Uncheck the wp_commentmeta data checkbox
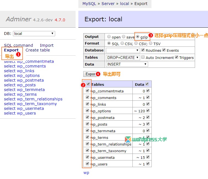Image resolution: width=208 pixels, height=179 pixels. click(148, 90)
